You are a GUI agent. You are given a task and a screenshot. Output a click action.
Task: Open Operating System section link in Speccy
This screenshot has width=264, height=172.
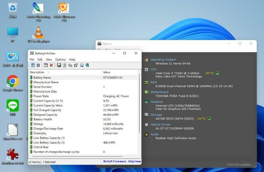pos(163,60)
